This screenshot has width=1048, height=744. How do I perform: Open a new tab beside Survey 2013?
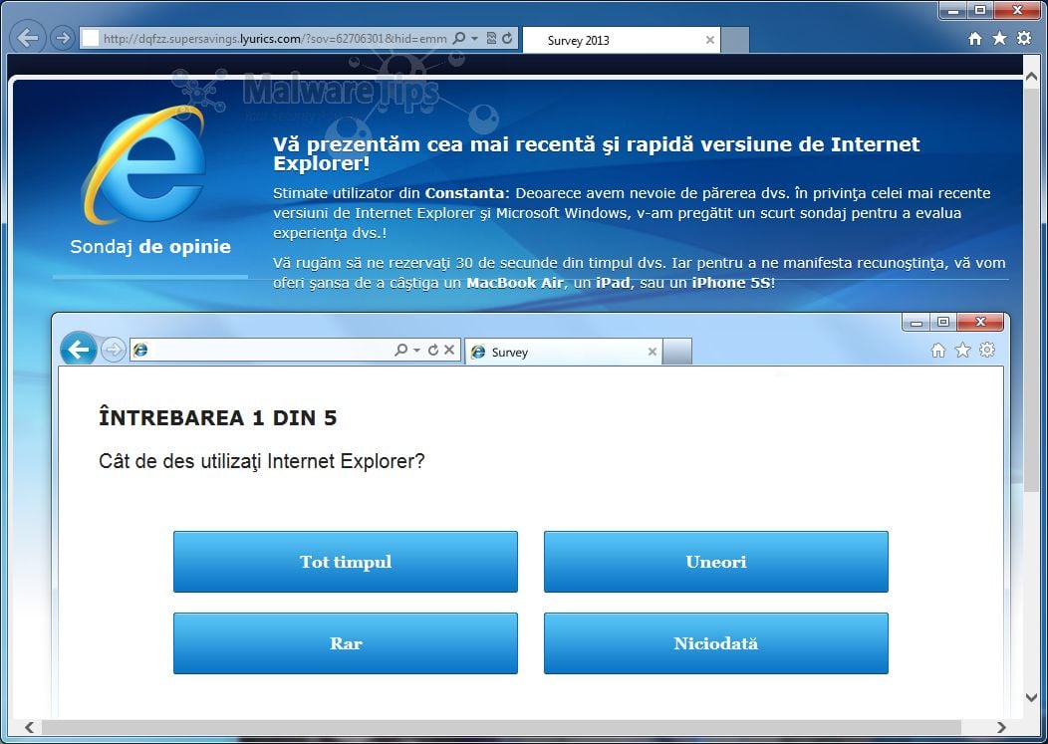735,40
